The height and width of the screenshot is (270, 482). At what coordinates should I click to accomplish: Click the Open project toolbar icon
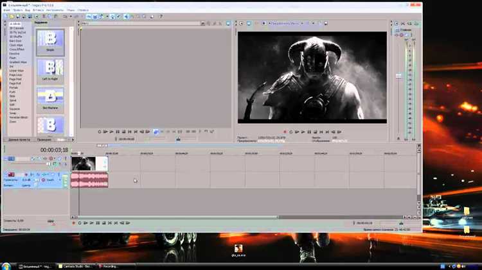pos(12,17)
